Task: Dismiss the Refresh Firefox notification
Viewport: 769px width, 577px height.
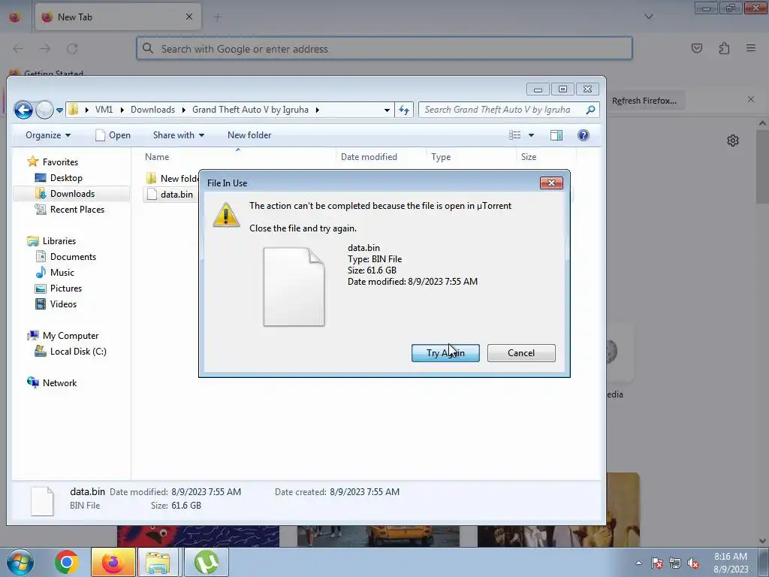Action: (751, 99)
